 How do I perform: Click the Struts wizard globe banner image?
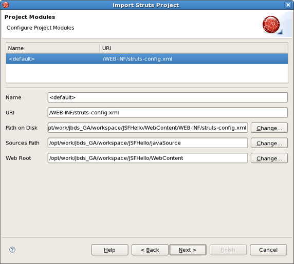pos(272,25)
